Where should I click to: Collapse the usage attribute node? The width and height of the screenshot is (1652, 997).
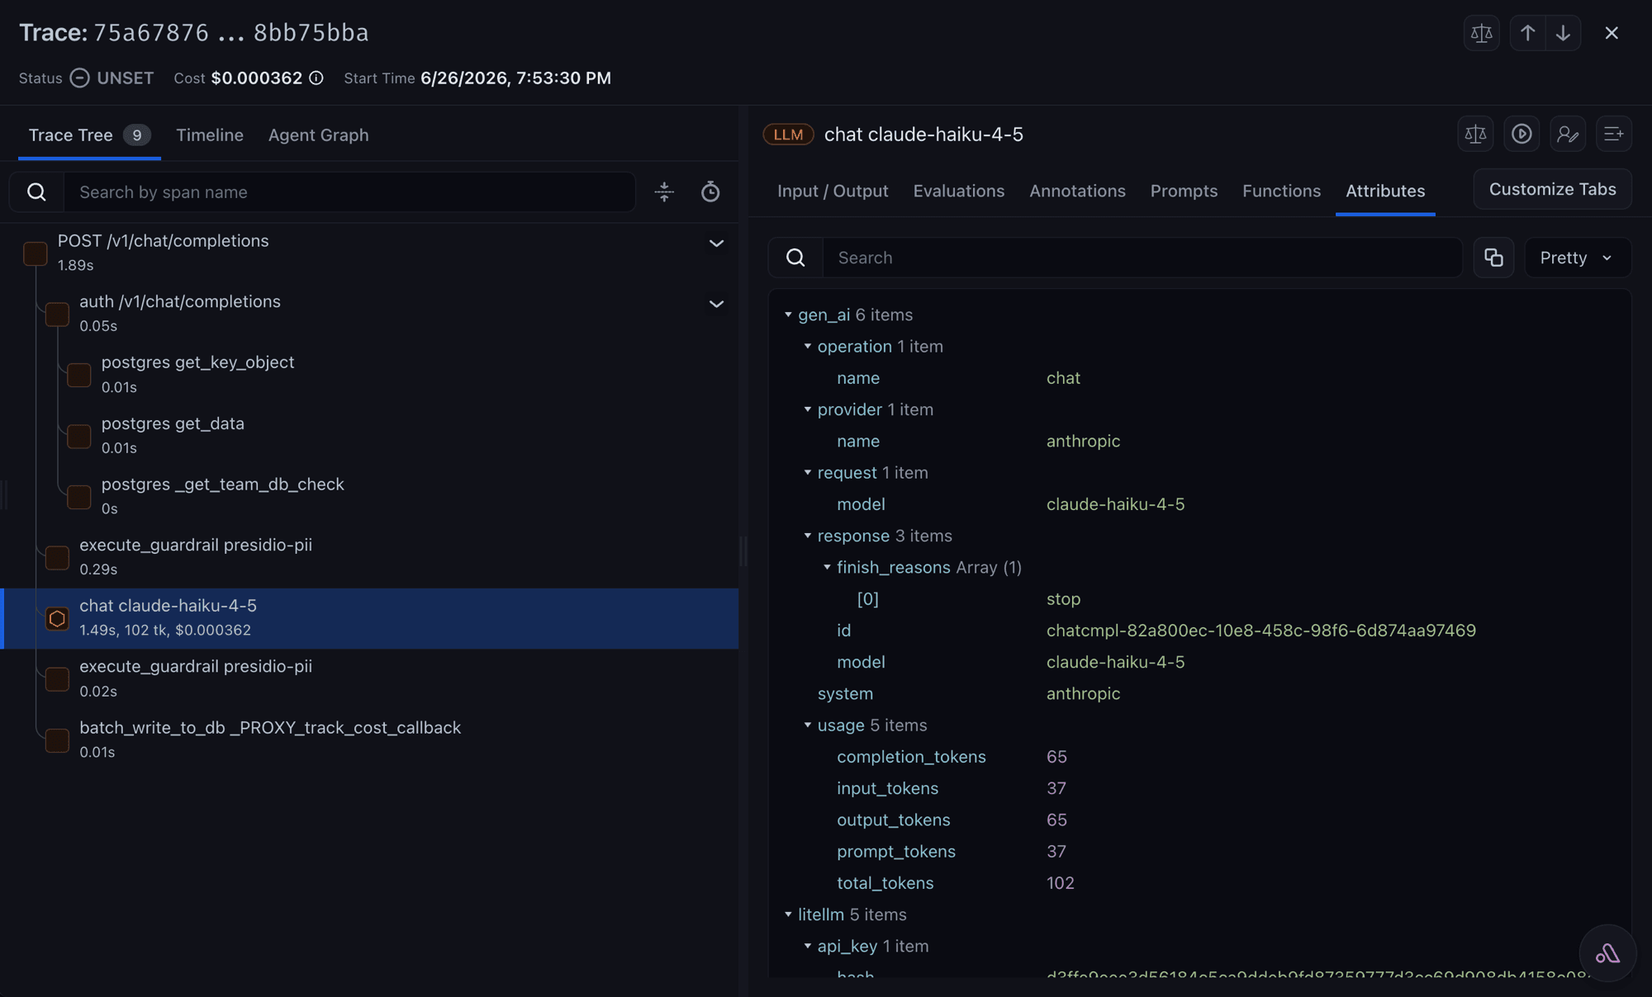pyautogui.click(x=808, y=725)
